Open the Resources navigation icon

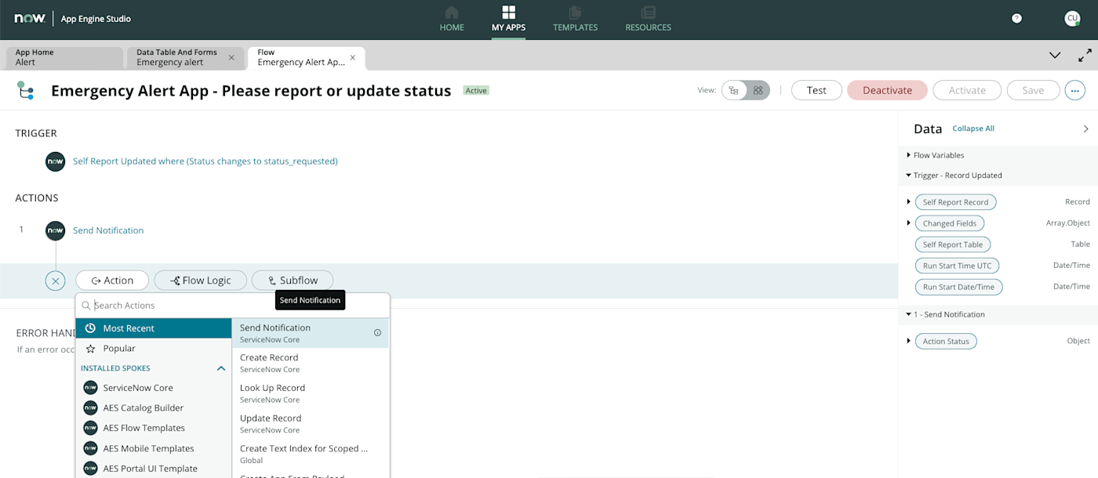pos(648,13)
